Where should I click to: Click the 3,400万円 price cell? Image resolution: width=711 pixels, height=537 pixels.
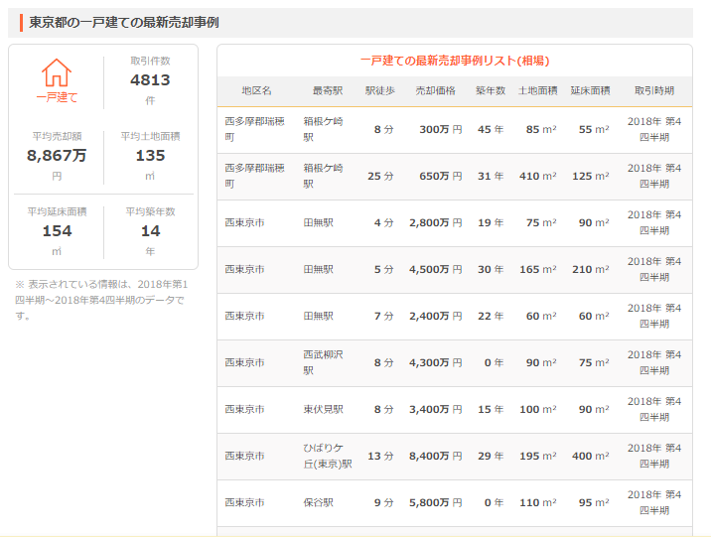pos(435,410)
